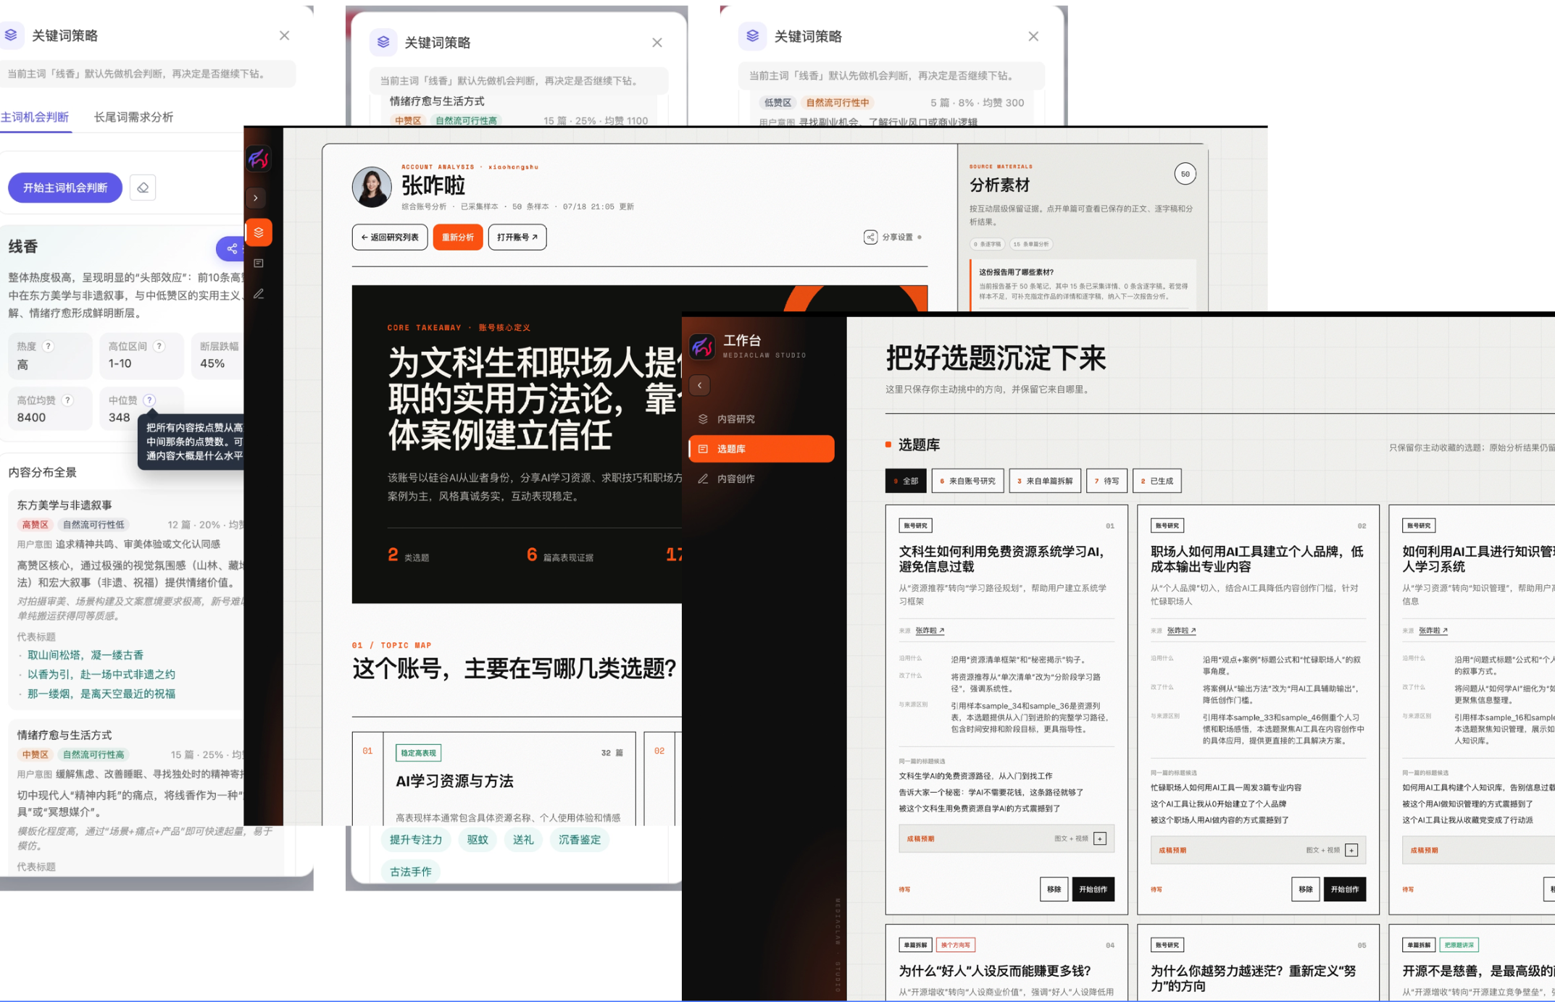Click the plus icon in first card's 成稿预期
Image resolution: width=1555 pixels, height=1002 pixels.
point(1100,838)
